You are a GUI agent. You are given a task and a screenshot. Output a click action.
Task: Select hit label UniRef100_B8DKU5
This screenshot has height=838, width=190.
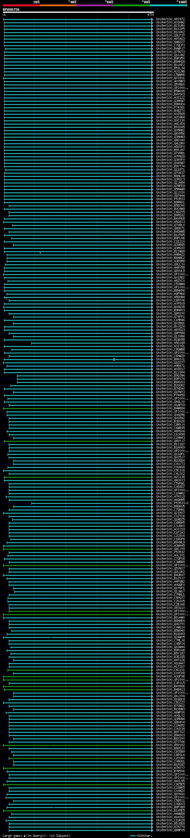[x=170, y=507]
